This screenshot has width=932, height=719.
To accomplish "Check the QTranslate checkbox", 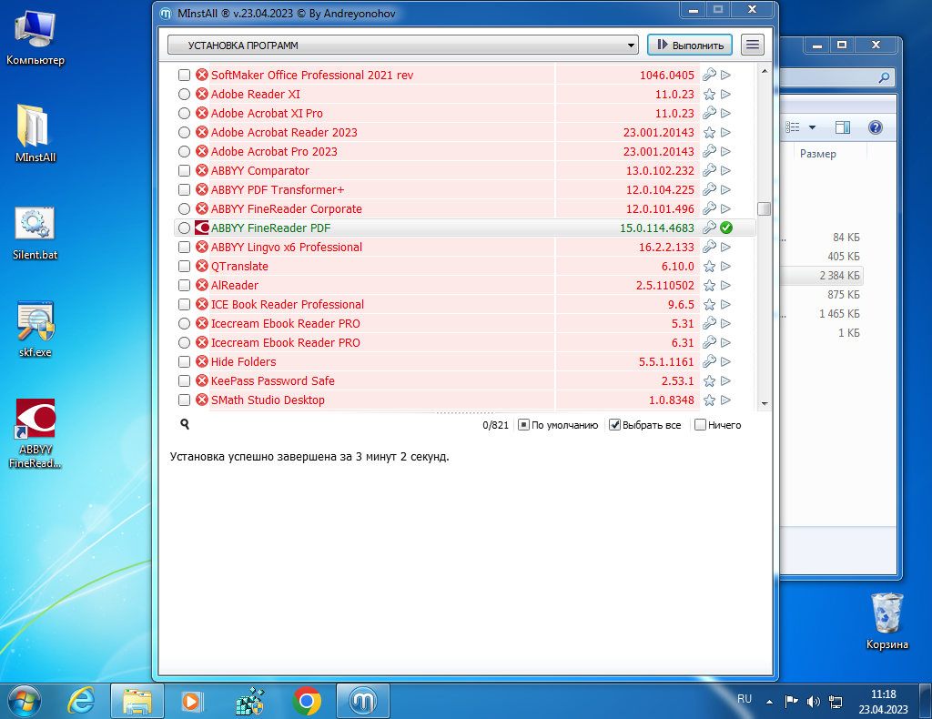I will (184, 266).
